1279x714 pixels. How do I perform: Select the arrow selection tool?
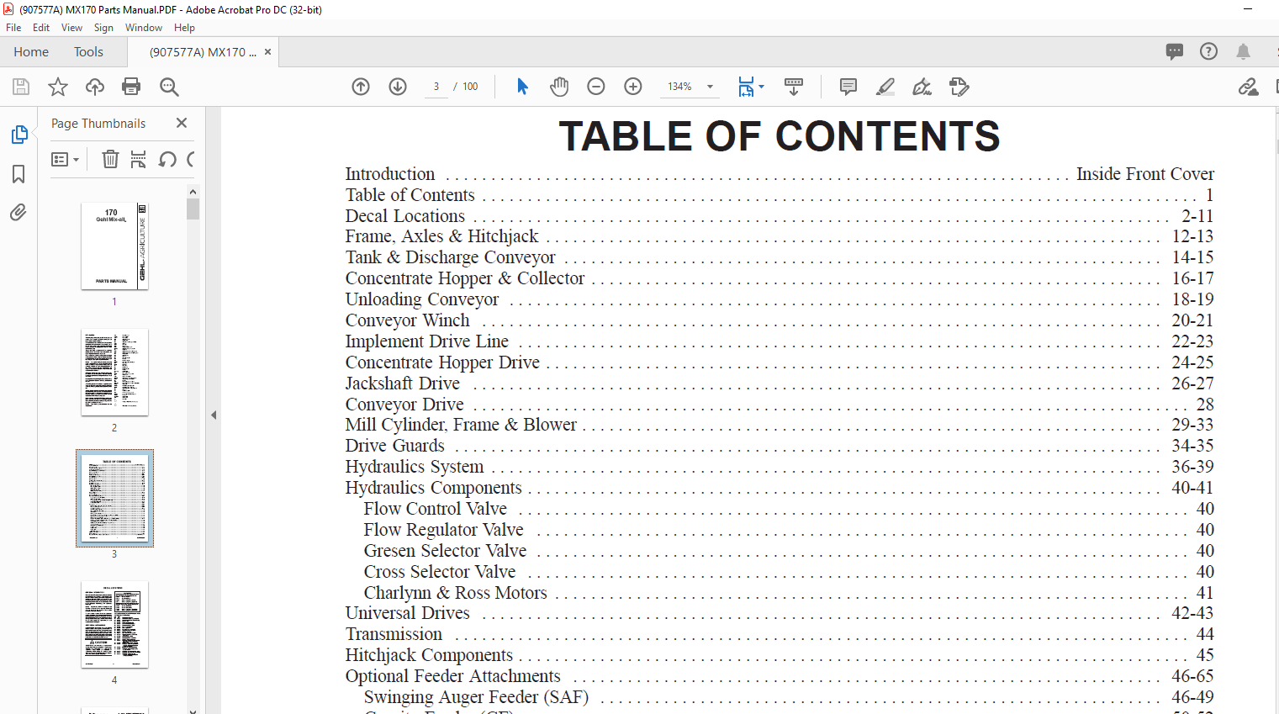tap(522, 87)
